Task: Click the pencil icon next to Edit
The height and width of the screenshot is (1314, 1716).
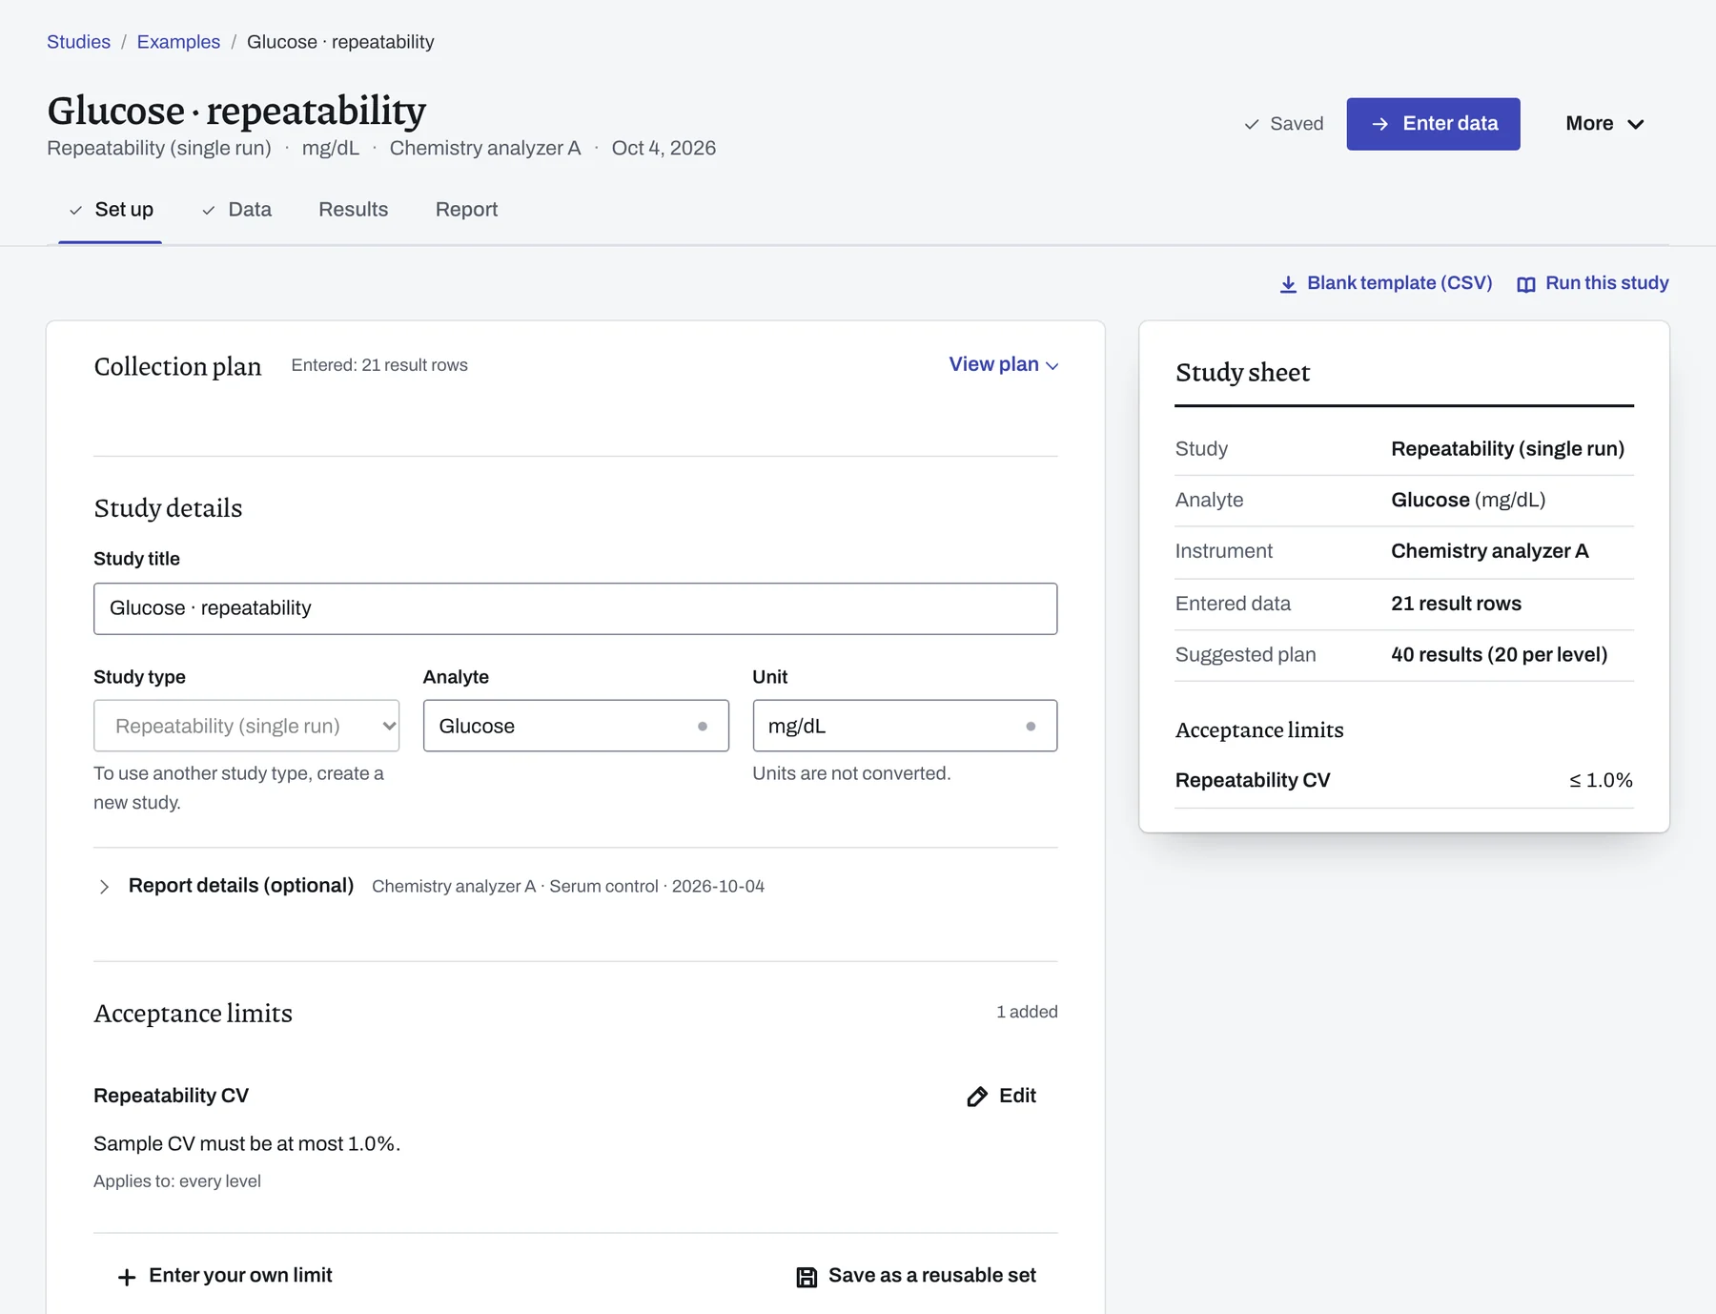Action: pos(977,1097)
